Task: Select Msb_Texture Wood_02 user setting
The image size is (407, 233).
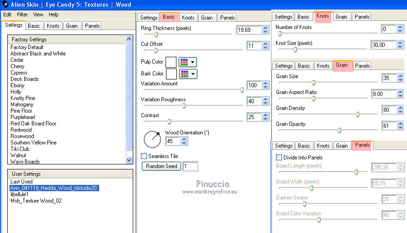Action: [x=36, y=201]
